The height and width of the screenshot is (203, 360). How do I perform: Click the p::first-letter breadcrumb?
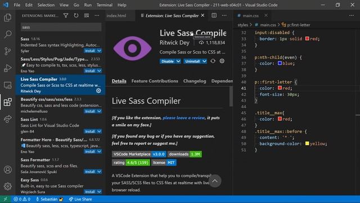click(299, 25)
